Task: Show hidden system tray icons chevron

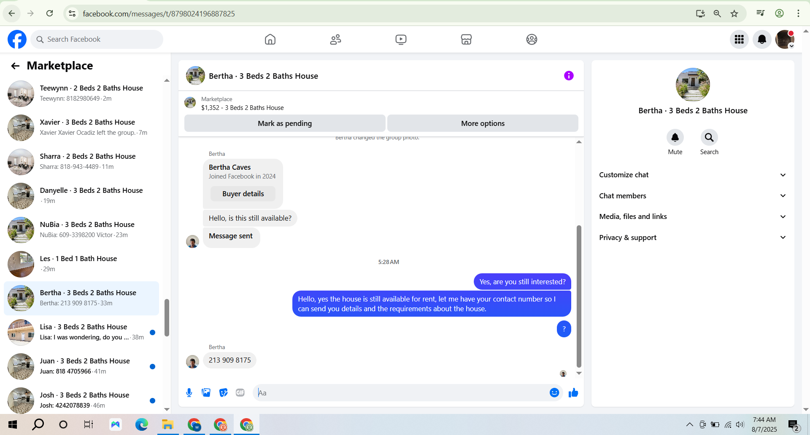Action: [x=689, y=424]
